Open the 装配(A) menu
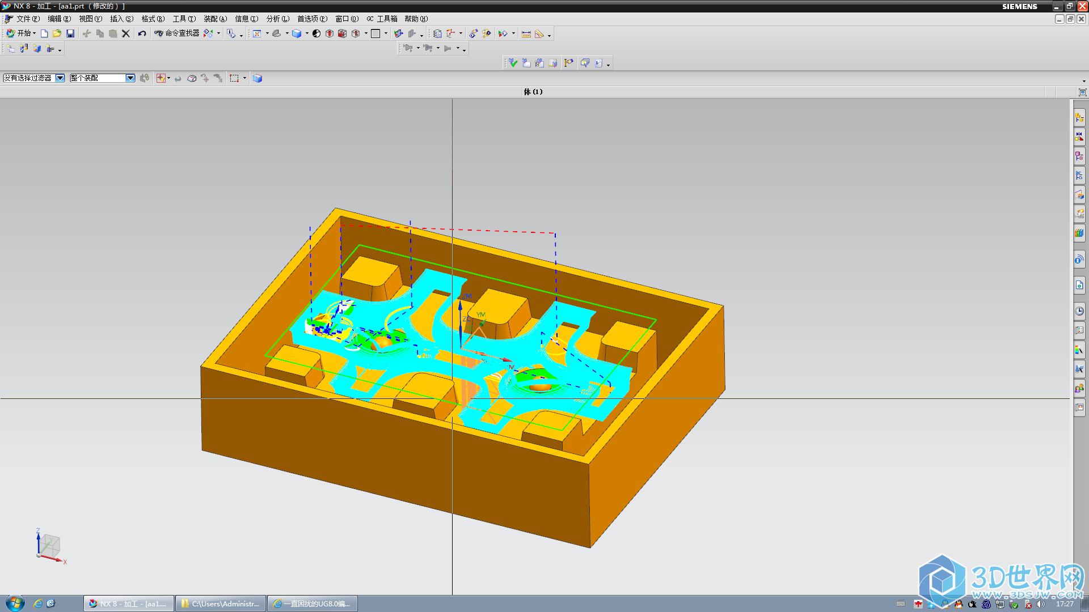The height and width of the screenshot is (612, 1089). pos(215,19)
